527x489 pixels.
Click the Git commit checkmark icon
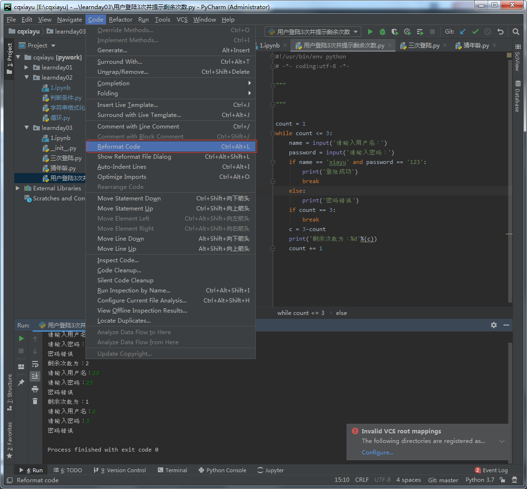pyautogui.click(x=475, y=32)
